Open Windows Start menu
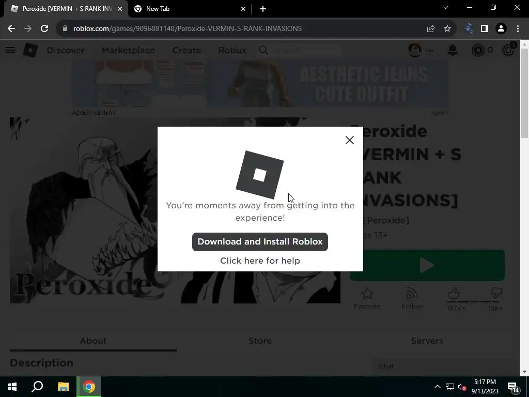 coord(12,387)
